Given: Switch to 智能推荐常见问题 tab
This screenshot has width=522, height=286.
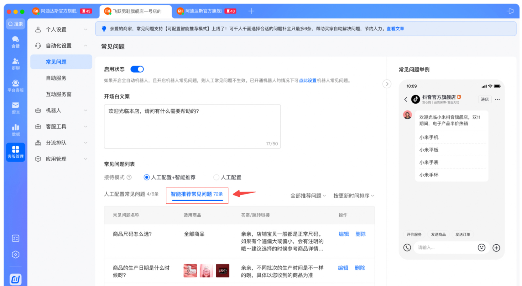Looking at the screenshot, I should [197, 194].
